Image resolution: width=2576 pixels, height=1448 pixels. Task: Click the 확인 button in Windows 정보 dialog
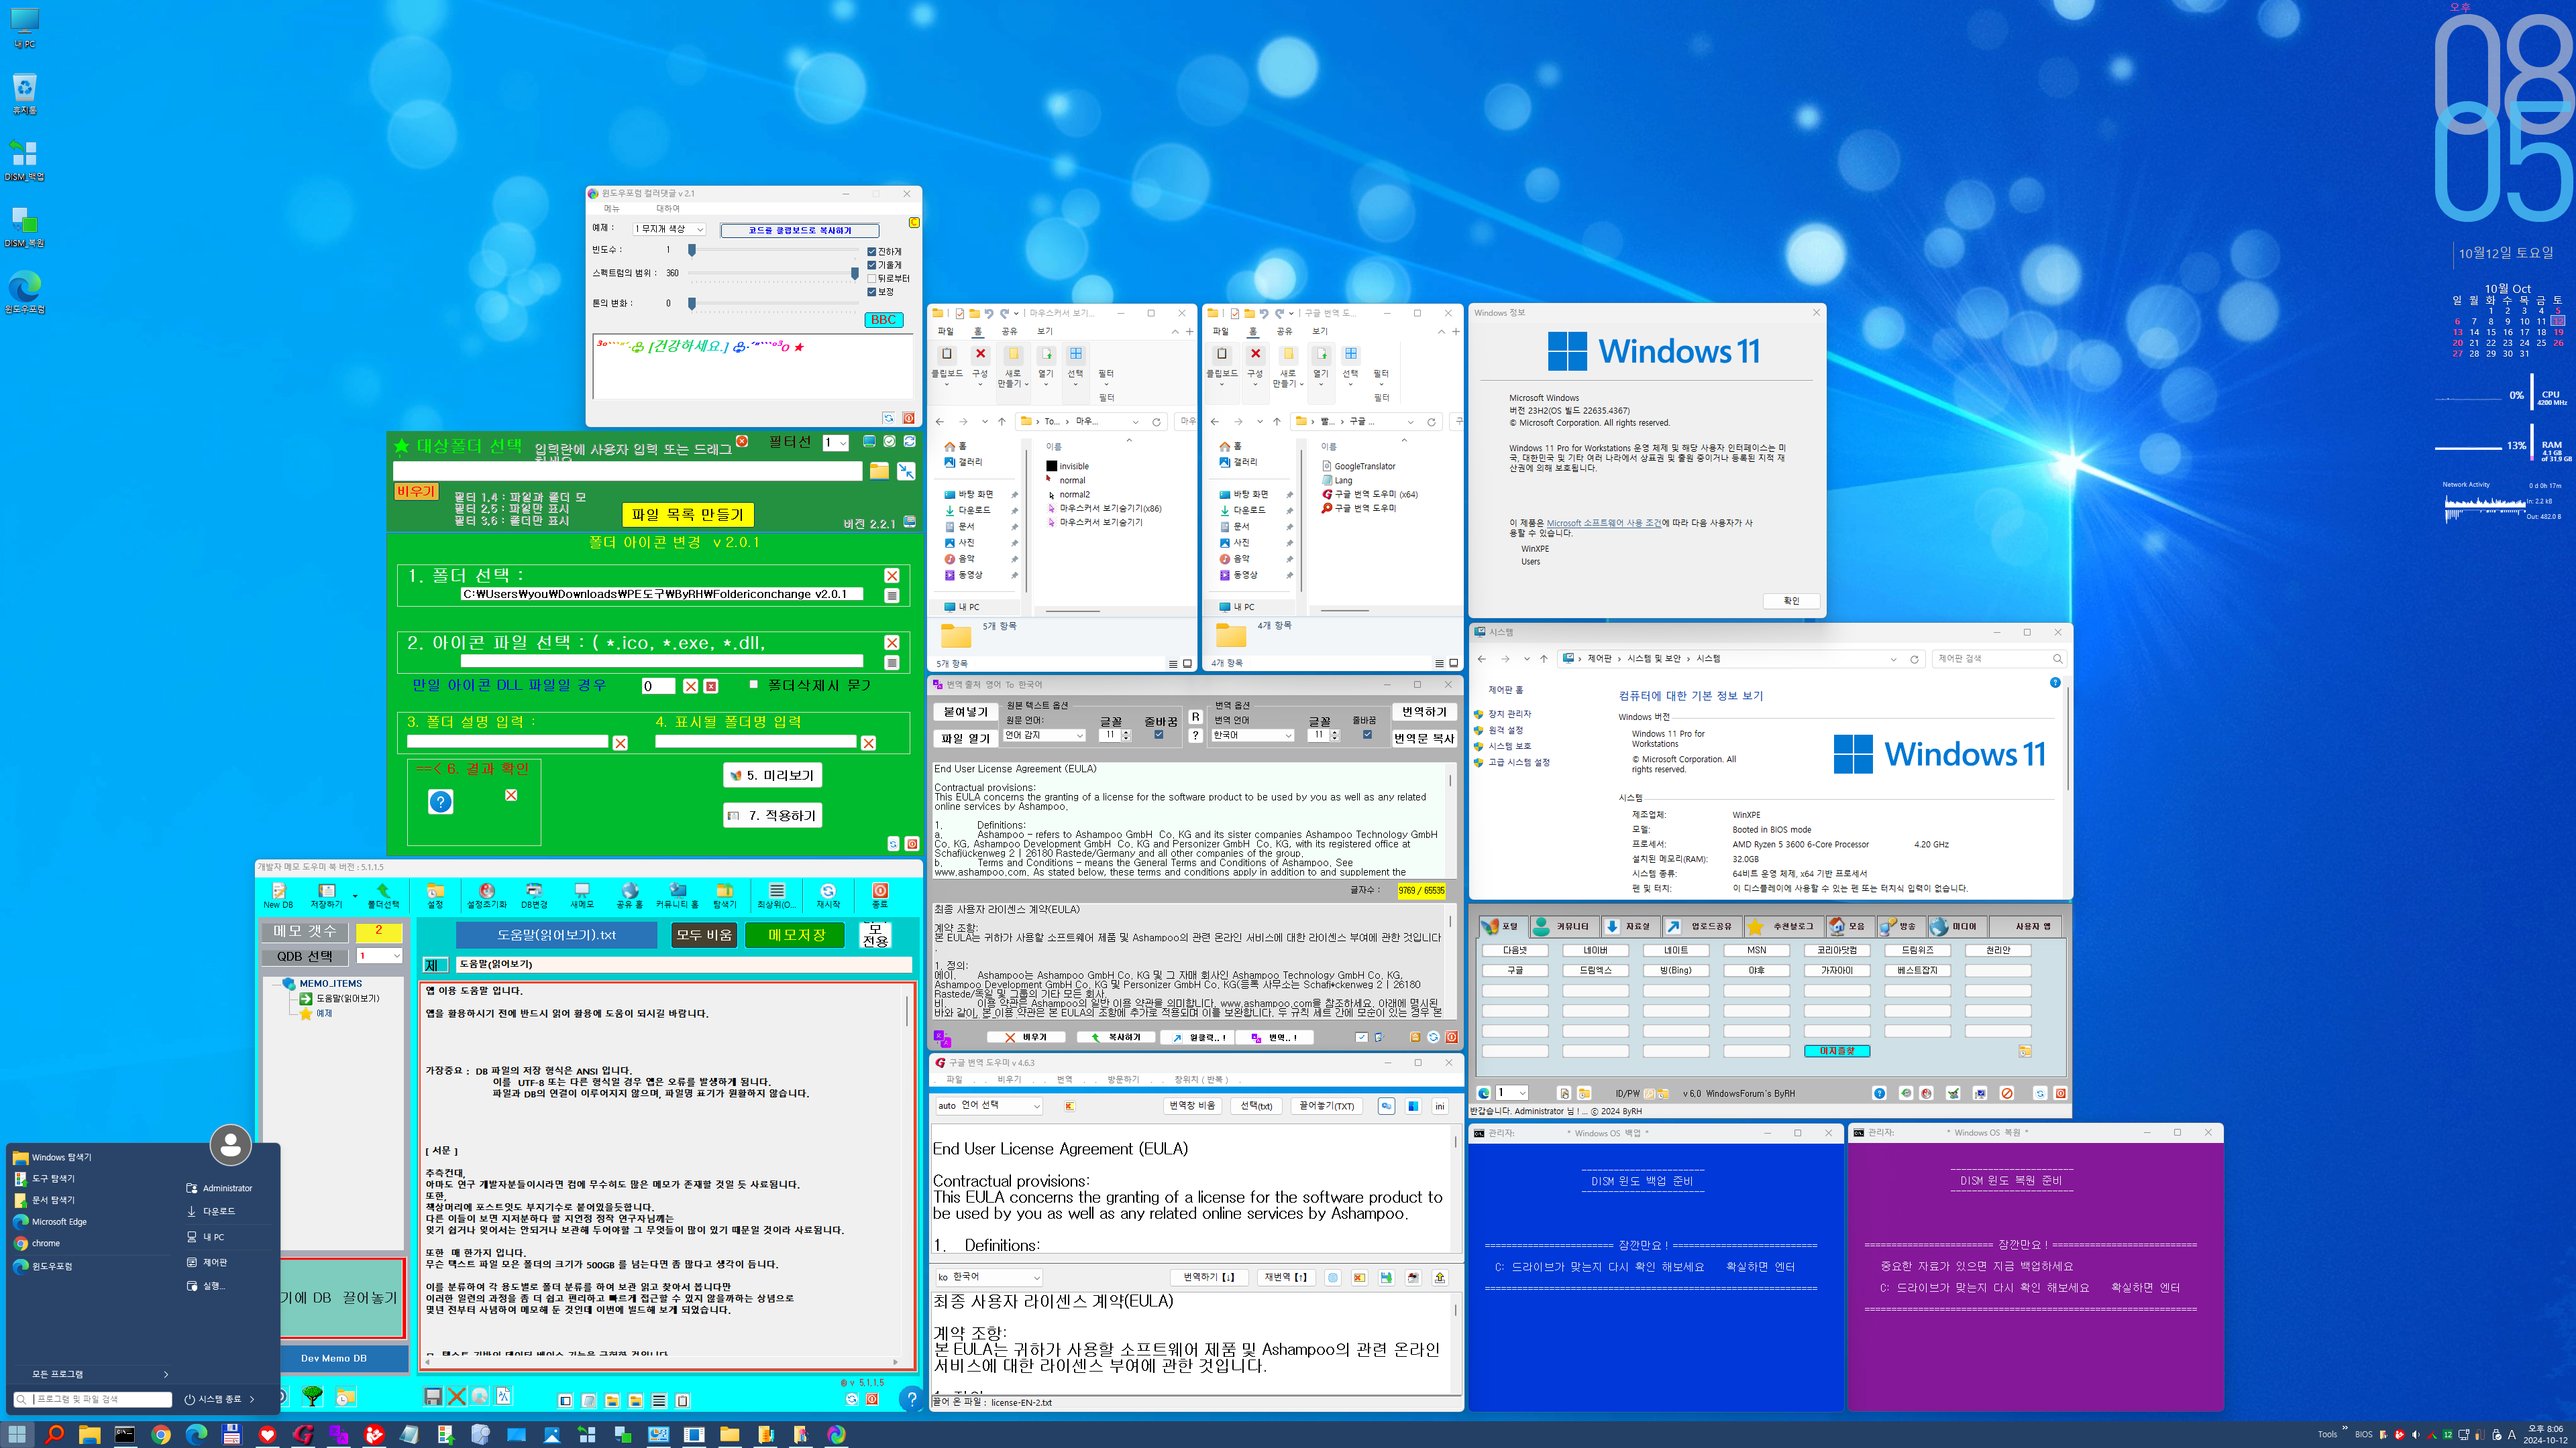pos(1790,601)
